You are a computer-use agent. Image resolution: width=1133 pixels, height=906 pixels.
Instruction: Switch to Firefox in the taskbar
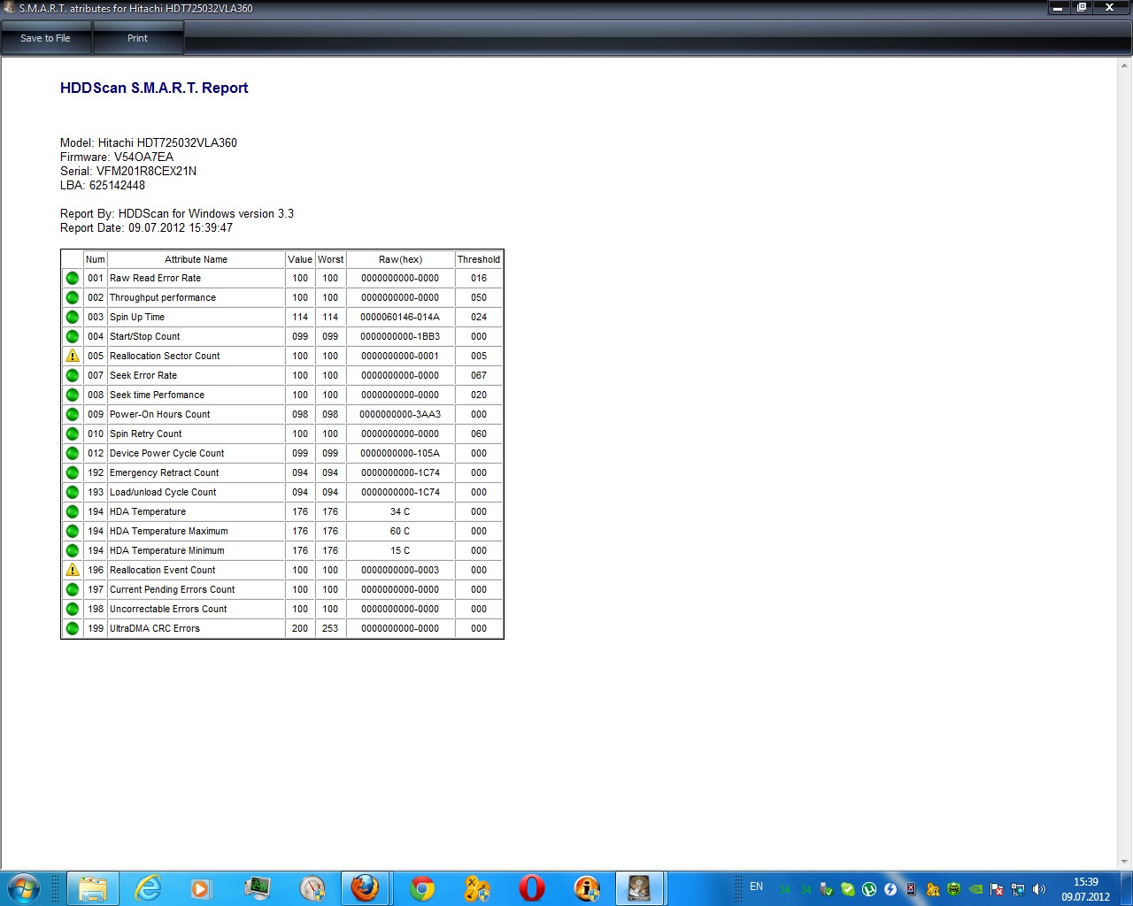point(366,887)
